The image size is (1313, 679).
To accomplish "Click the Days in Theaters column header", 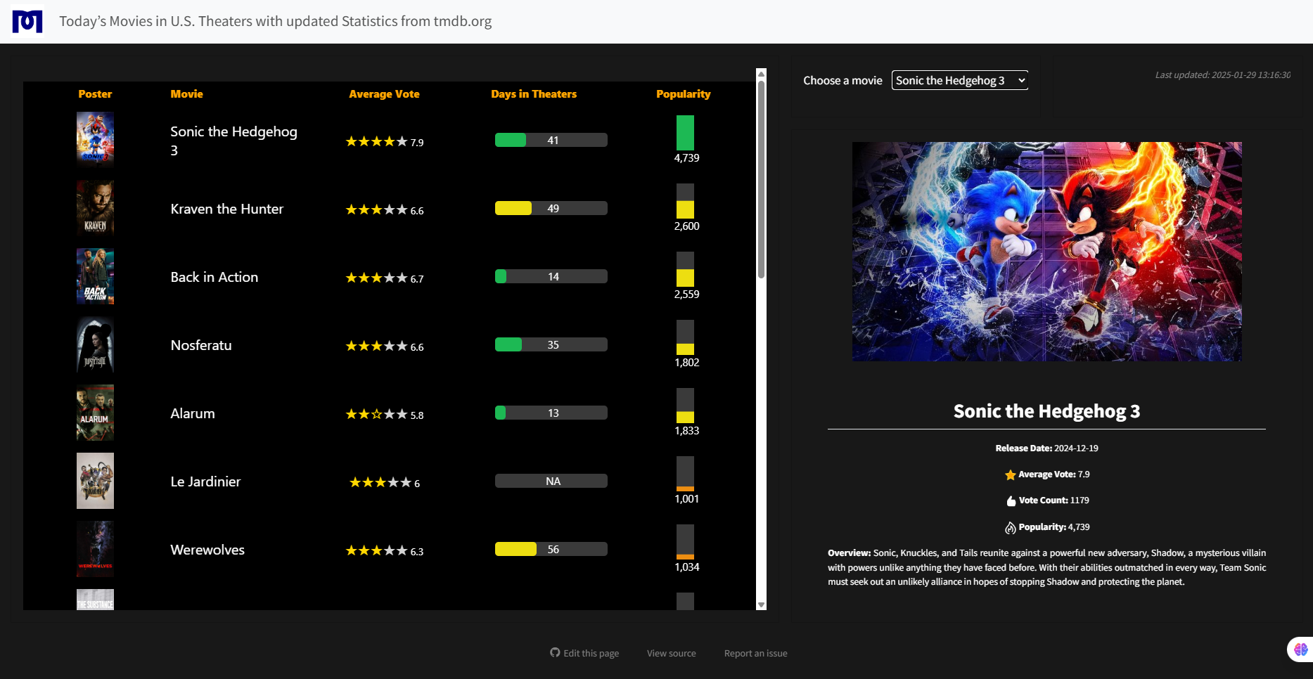I will (534, 94).
